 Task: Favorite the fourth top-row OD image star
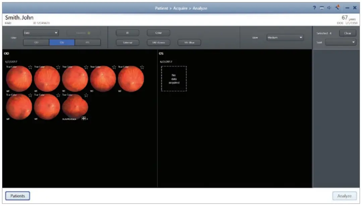point(114,67)
